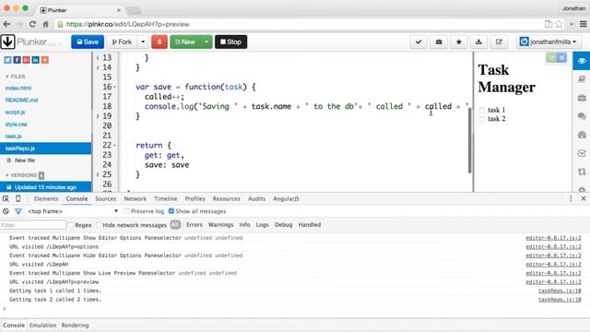This screenshot has width=590, height=332.
Task: Close the preview pane blue X button
Action: [x=561, y=57]
